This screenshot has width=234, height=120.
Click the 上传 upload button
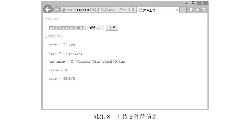pyautogui.click(x=112, y=28)
